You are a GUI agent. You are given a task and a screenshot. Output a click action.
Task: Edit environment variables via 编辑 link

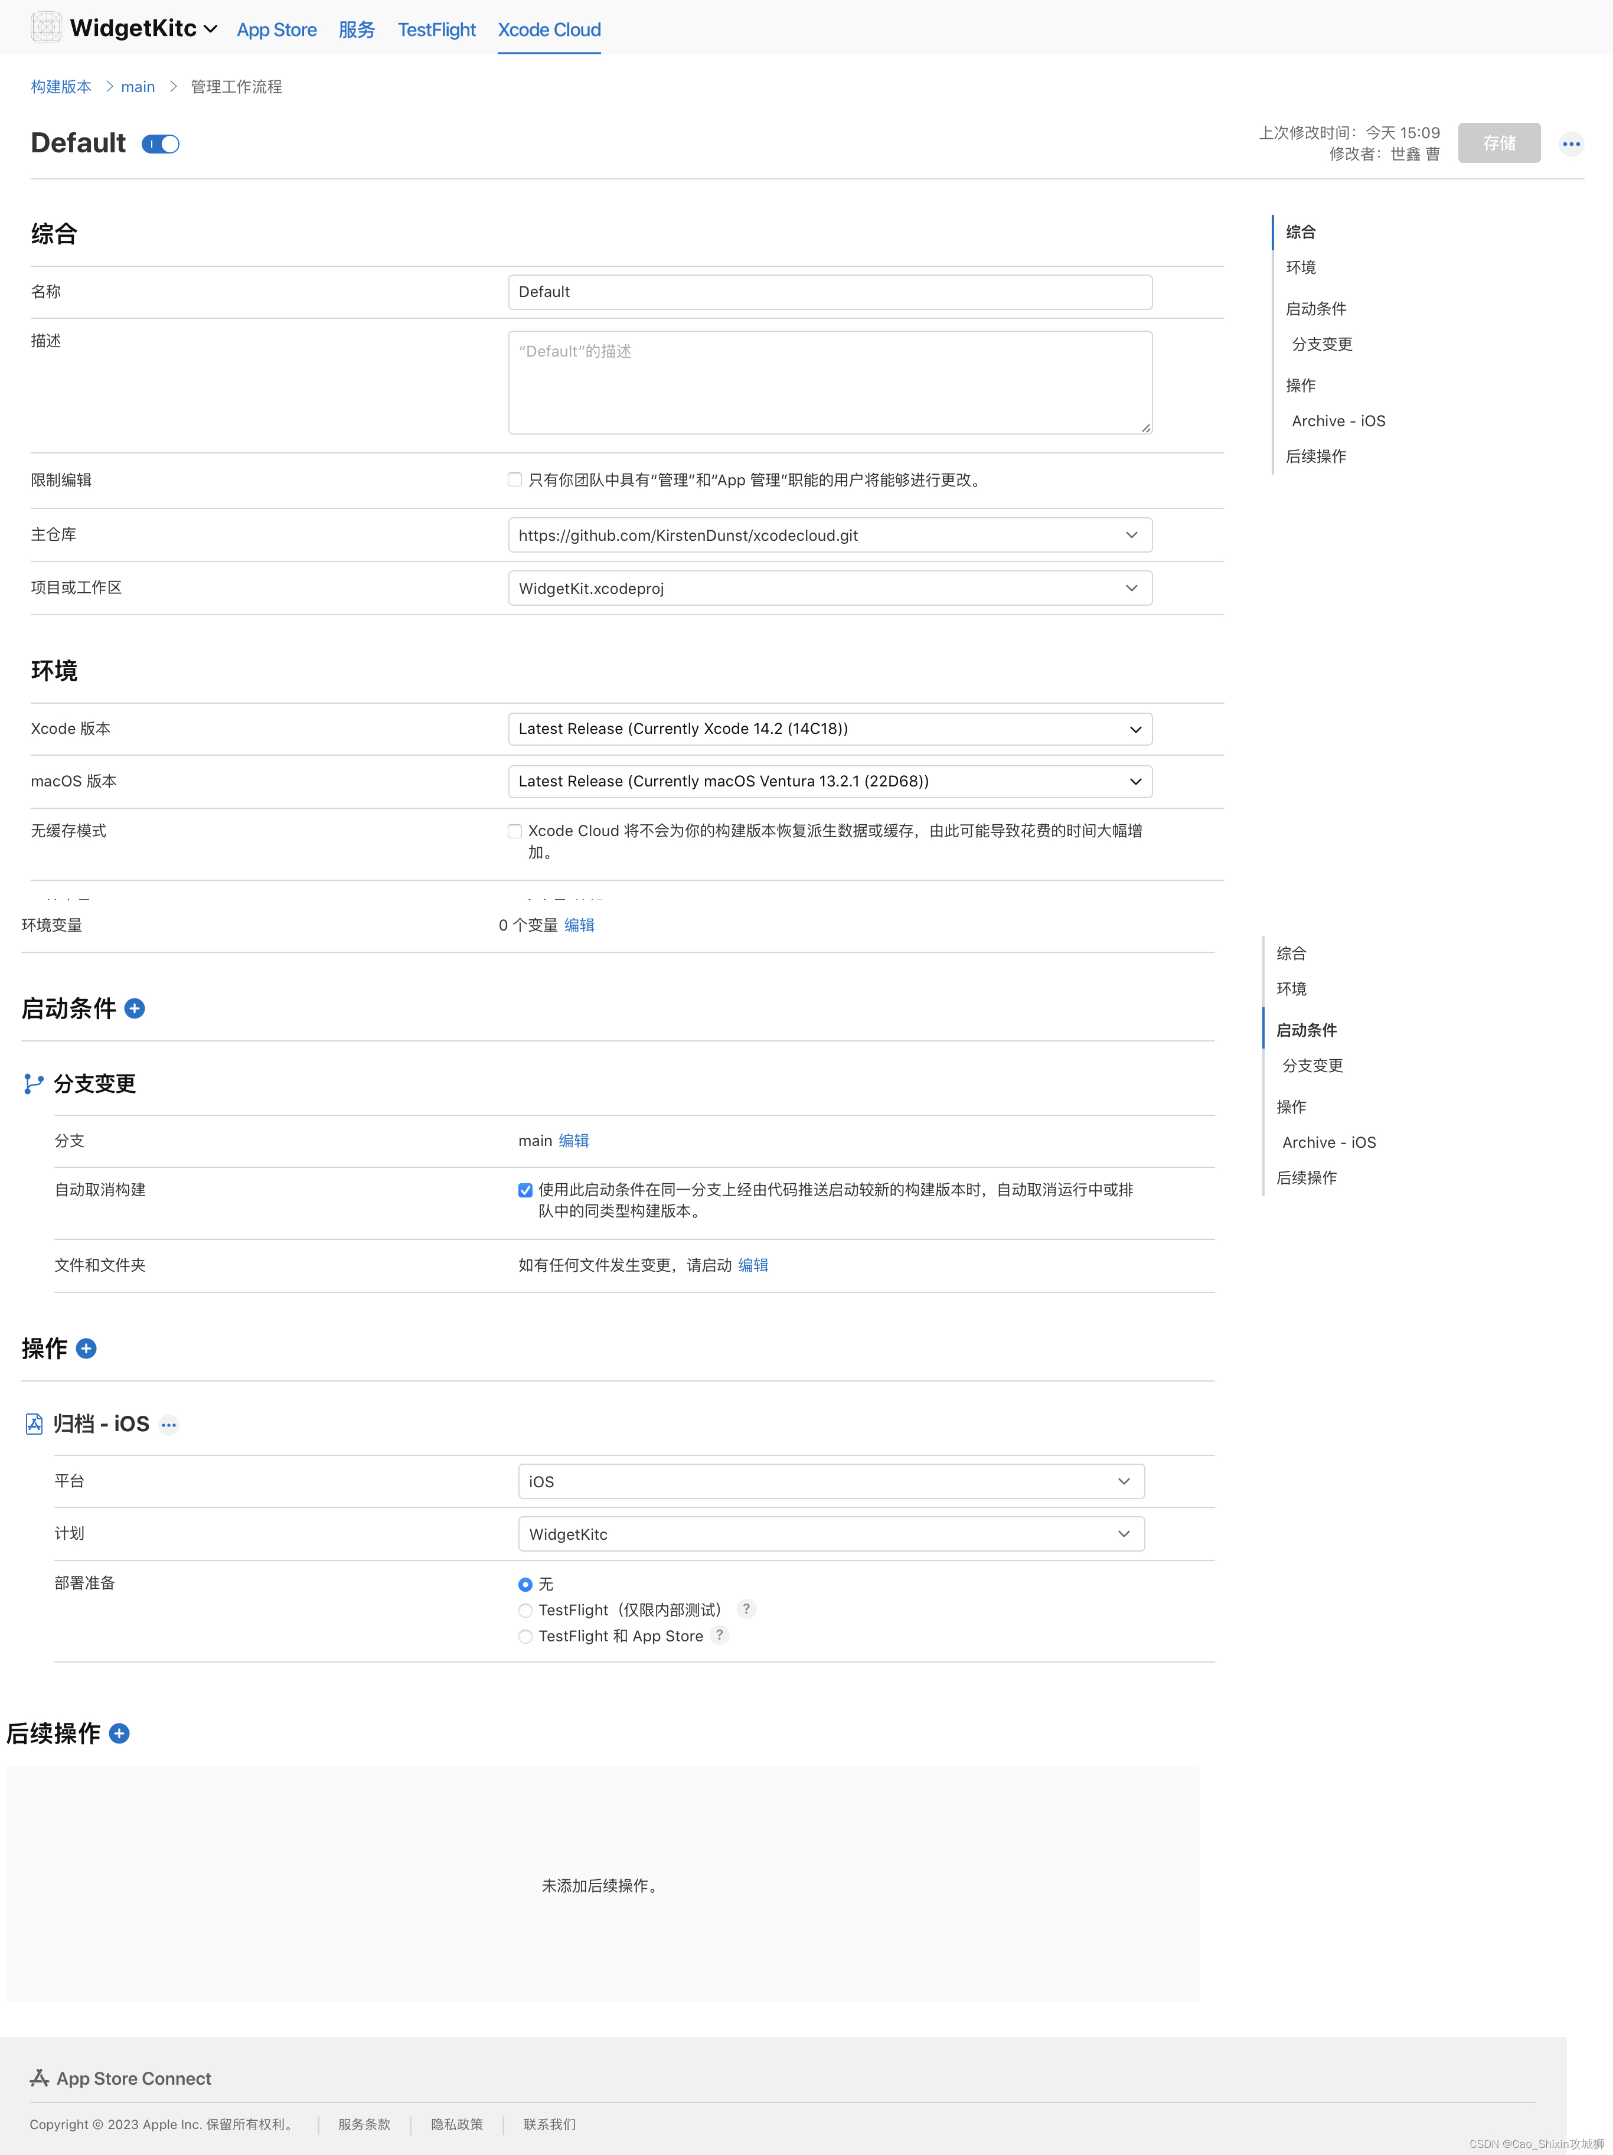point(579,925)
